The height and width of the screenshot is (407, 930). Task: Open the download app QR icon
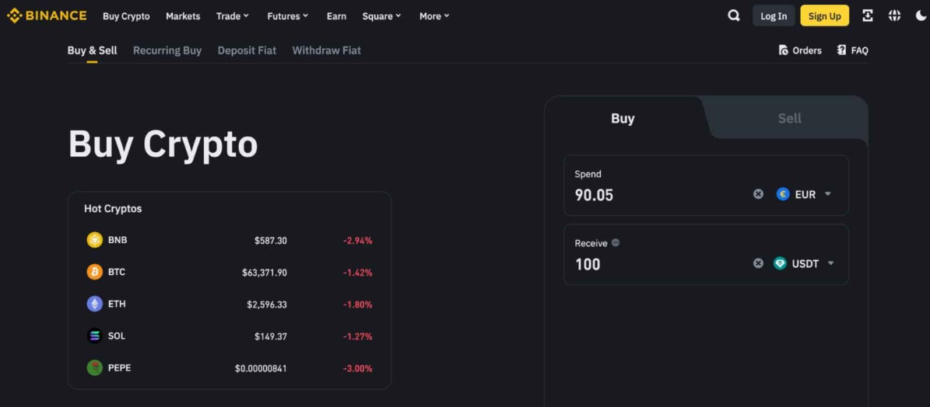coord(868,16)
